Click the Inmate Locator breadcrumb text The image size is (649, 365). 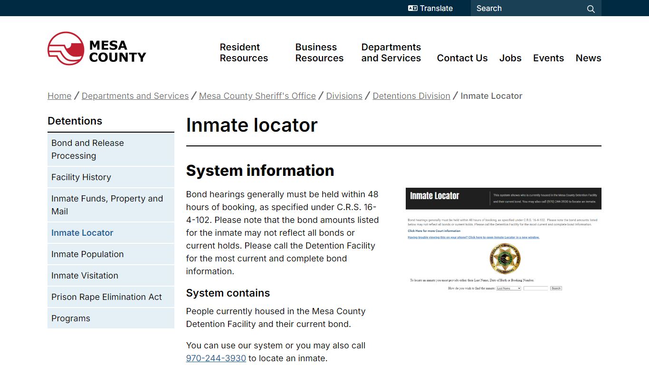point(491,96)
